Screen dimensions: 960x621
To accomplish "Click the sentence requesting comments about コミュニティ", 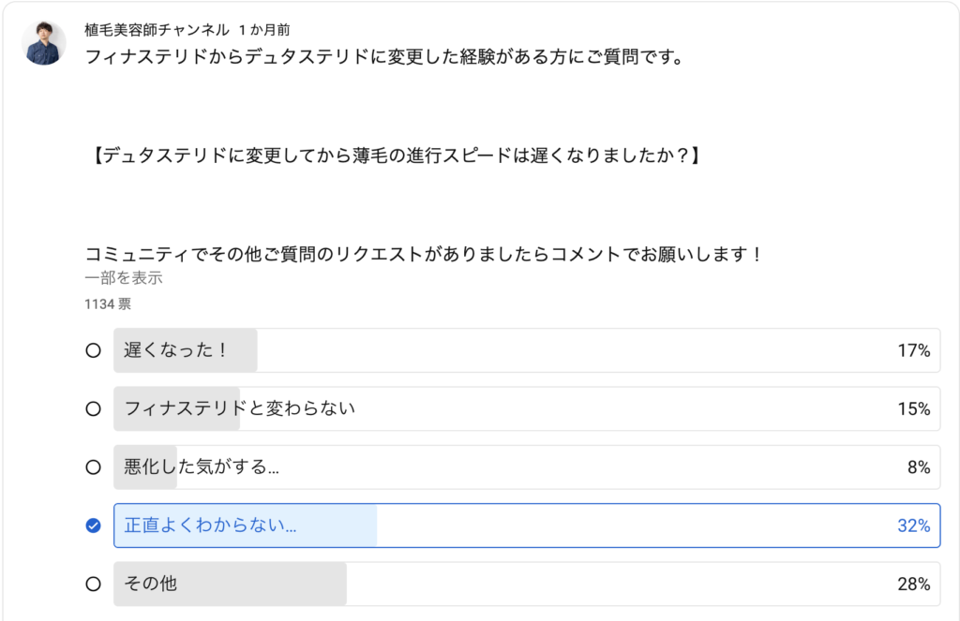I will [424, 254].
